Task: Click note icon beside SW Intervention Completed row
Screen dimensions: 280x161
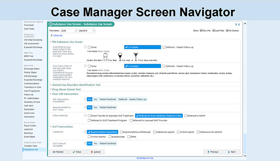Action: pyautogui.click(x=85, y=99)
